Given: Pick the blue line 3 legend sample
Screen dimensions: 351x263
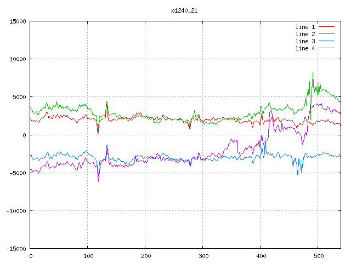Looking at the screenshot, I should click(327, 41).
